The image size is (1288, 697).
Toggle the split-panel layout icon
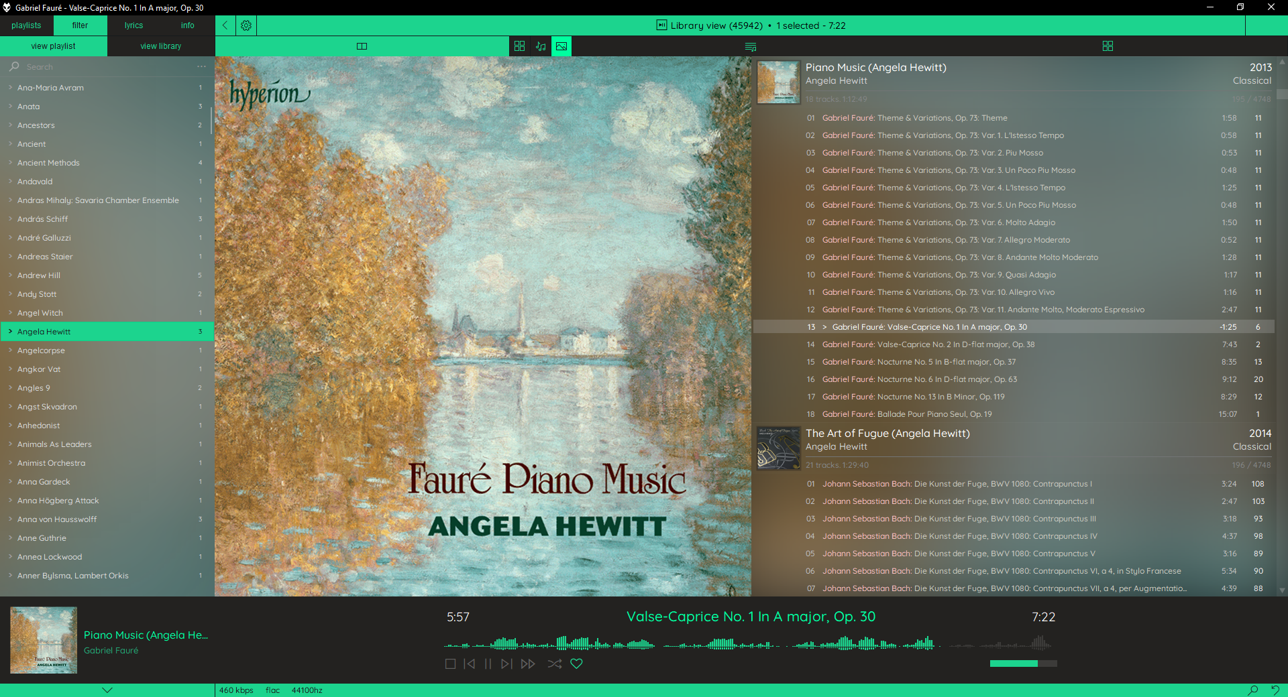pyautogui.click(x=362, y=46)
